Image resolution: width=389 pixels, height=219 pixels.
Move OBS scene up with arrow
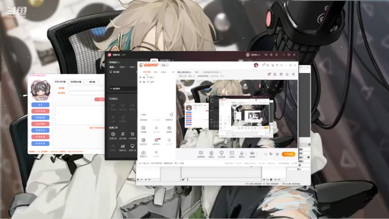click(146, 180)
